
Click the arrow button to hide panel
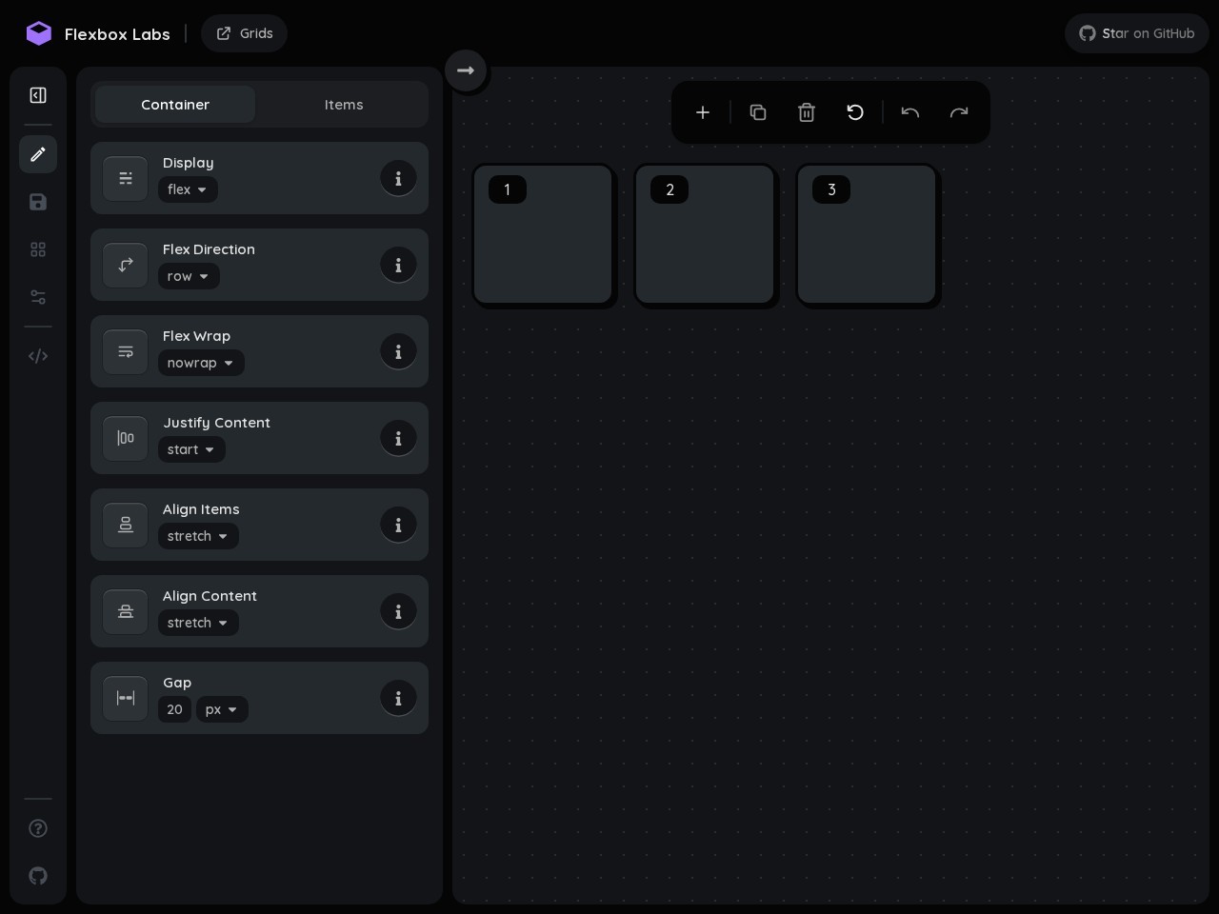pos(466,70)
